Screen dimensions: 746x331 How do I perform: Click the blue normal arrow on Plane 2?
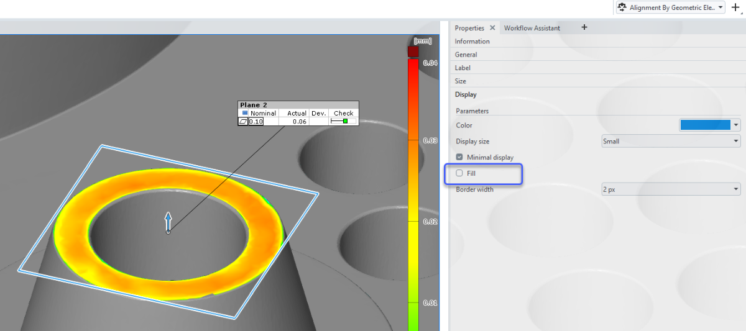pos(168,222)
